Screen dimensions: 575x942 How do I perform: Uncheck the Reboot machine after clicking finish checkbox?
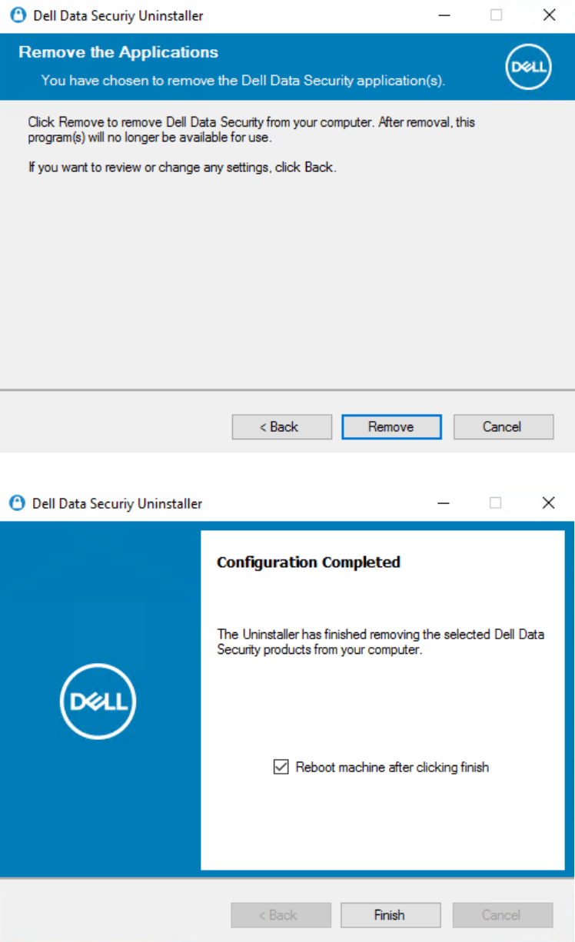(281, 767)
